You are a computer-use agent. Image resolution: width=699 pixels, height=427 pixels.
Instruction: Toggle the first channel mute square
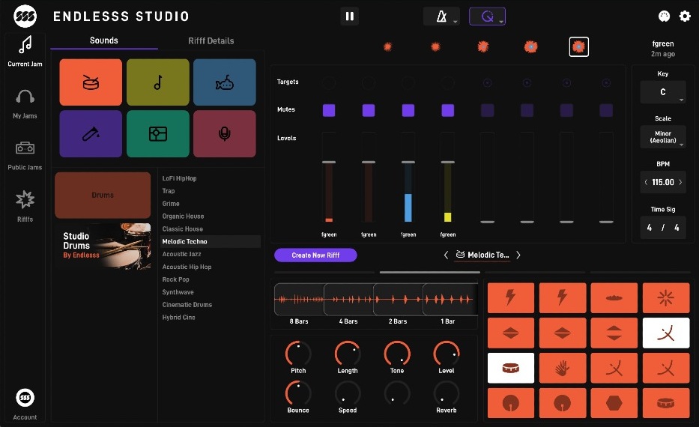[329, 110]
